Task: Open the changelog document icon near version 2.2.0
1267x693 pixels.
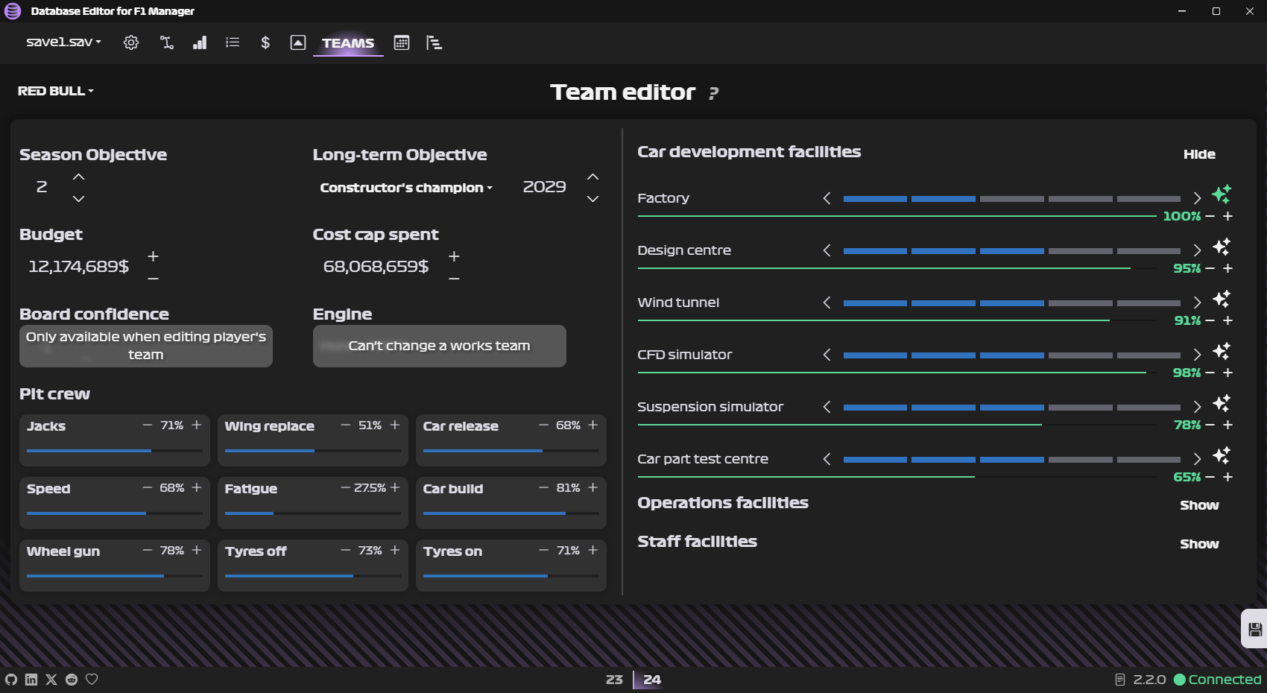Action: pos(1119,680)
